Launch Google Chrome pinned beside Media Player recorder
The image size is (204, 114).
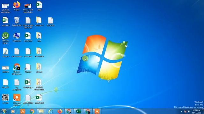click(32, 111)
